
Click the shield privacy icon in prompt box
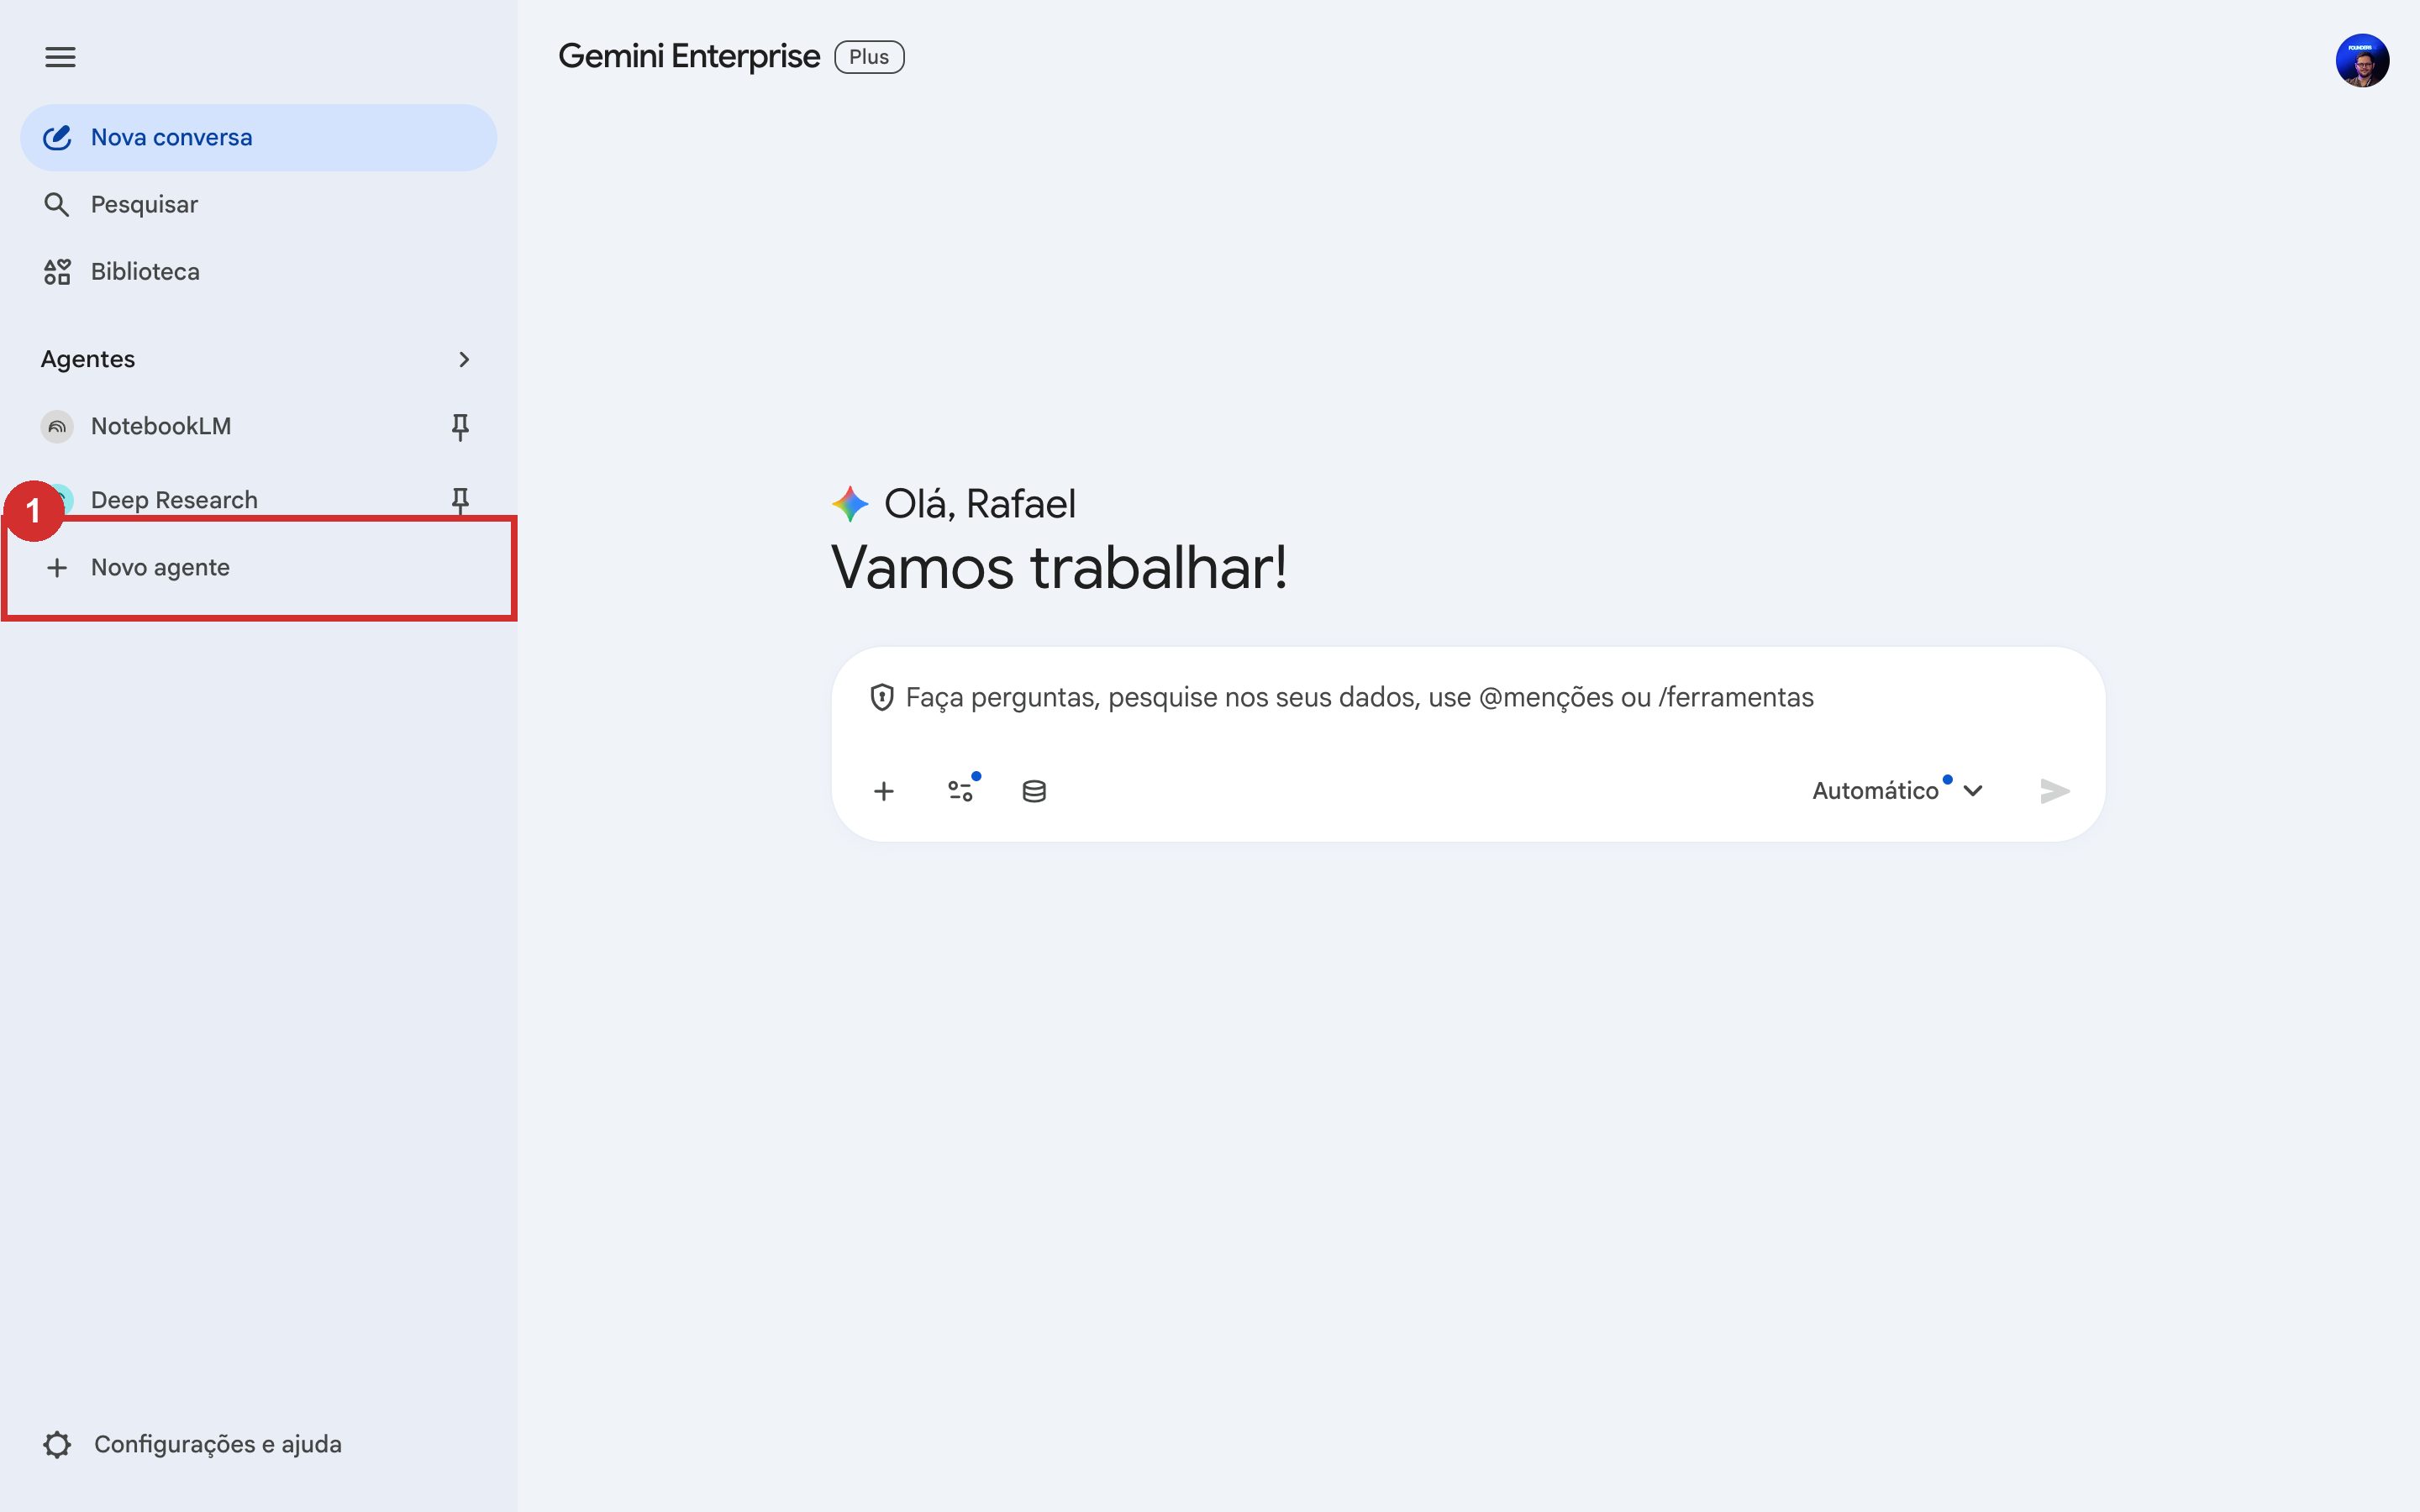click(x=881, y=697)
